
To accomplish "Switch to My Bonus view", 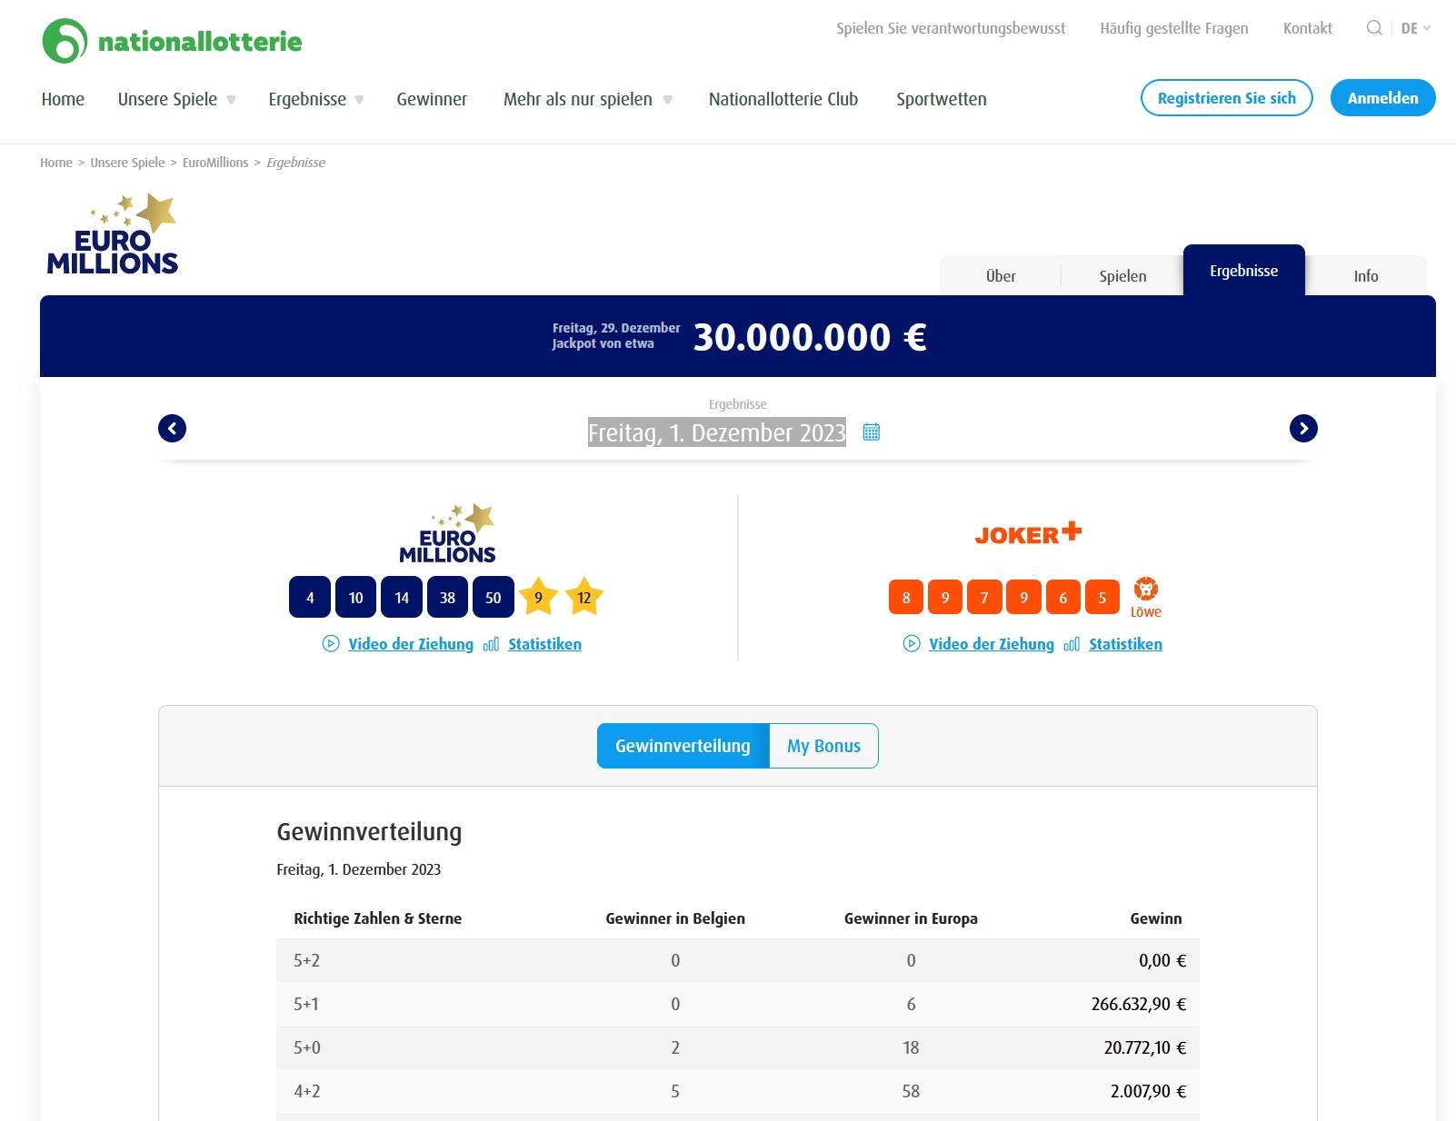I will coord(823,746).
